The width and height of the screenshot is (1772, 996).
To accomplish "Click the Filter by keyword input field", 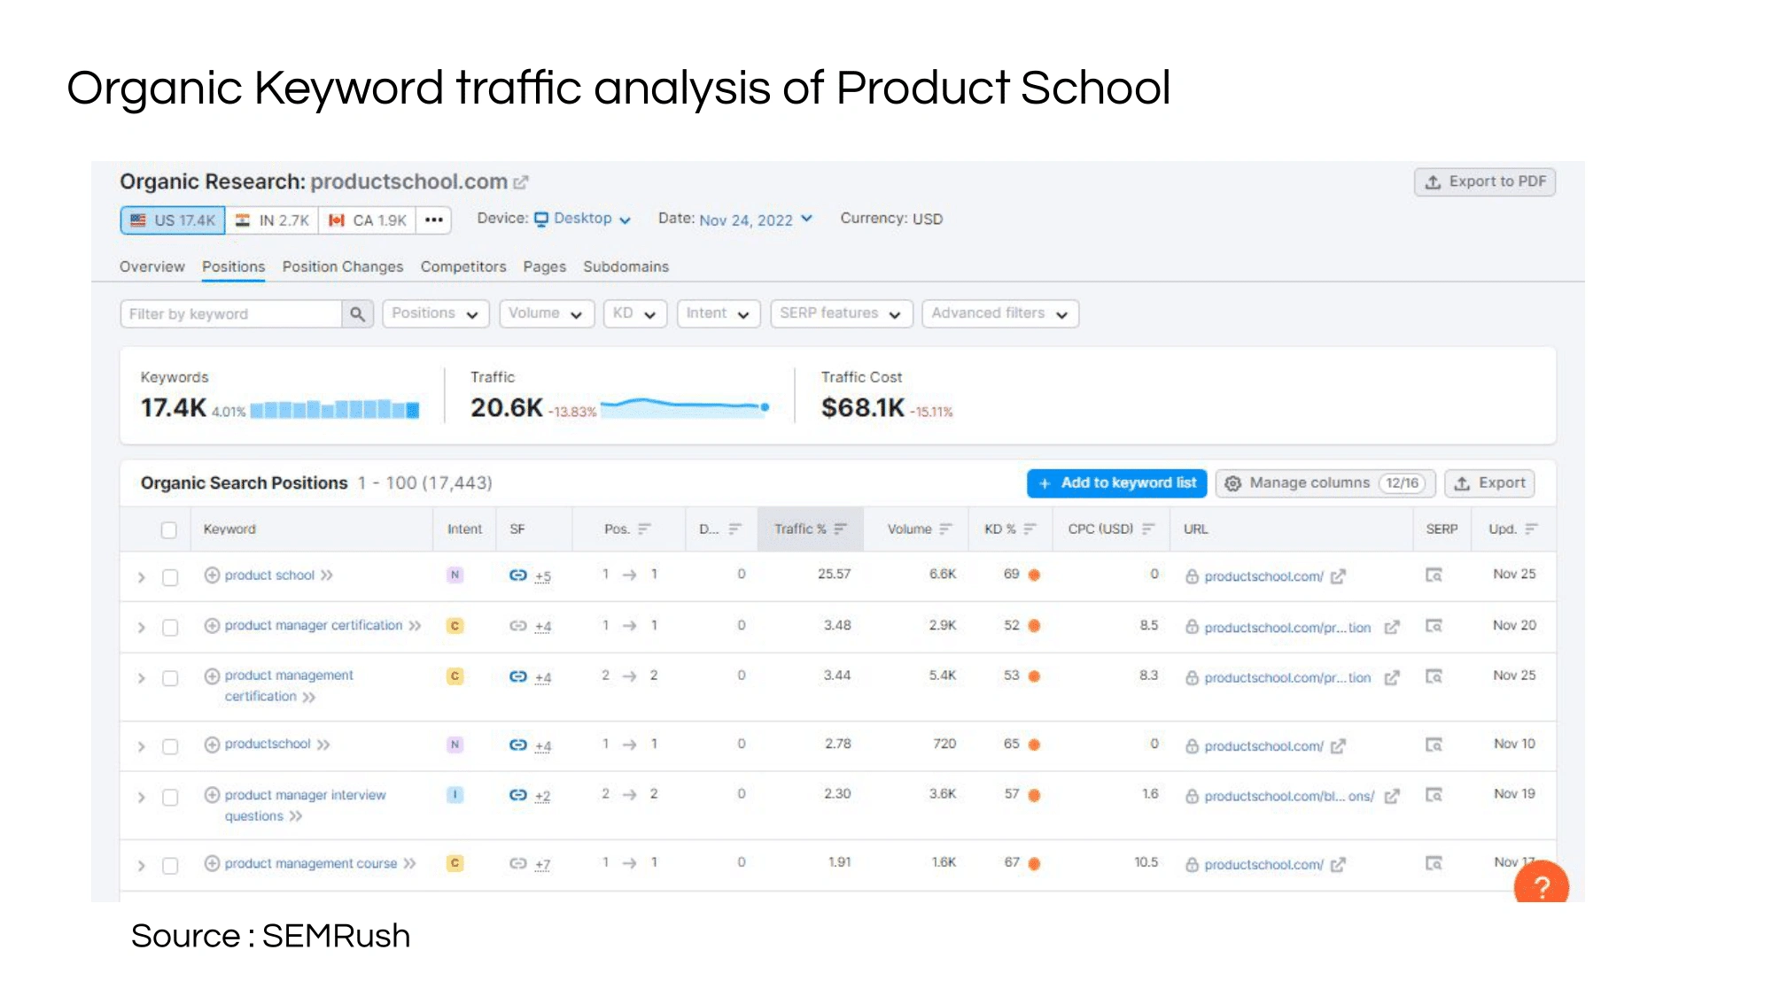I will (x=231, y=313).
